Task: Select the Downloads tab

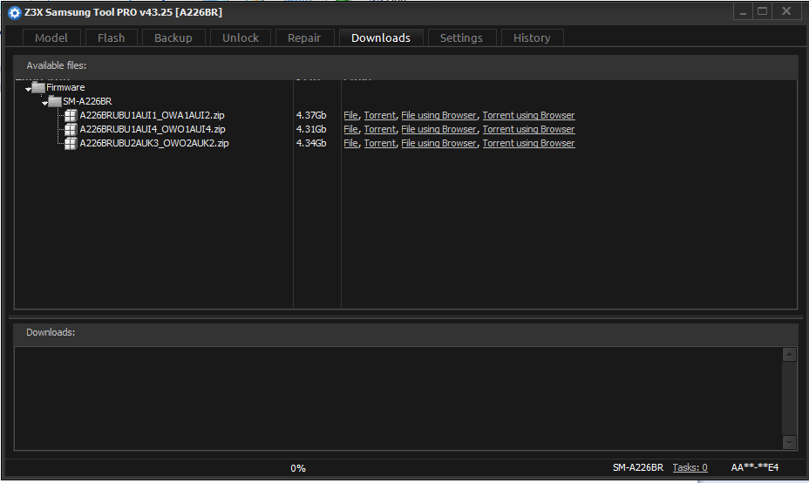Action: click(381, 37)
